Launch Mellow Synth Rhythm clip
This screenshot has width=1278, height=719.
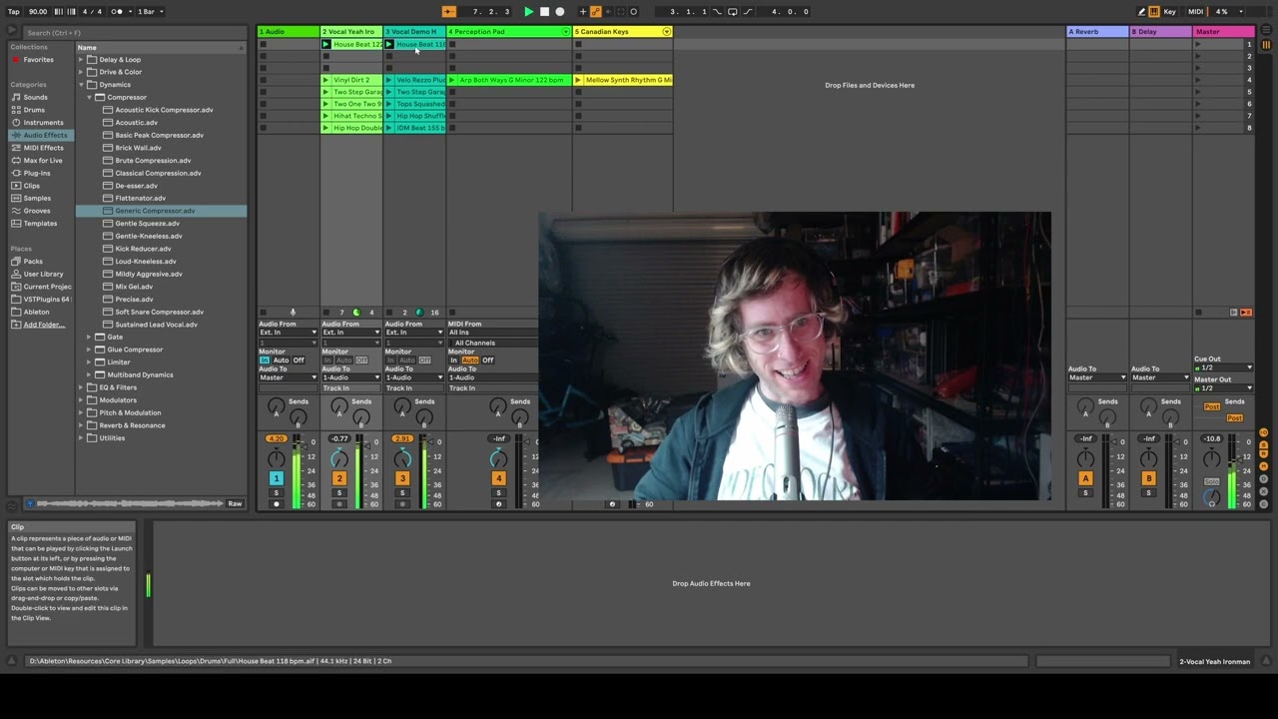578,80
